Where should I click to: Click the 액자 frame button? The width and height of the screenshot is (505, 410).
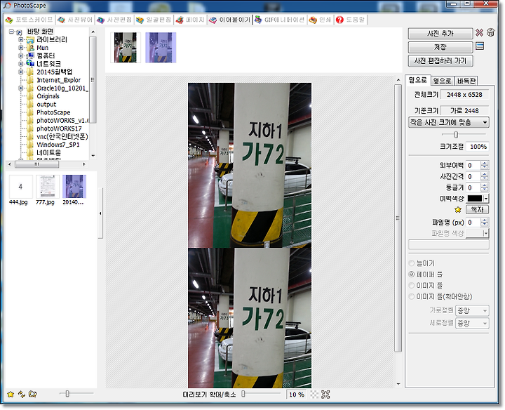pos(477,209)
